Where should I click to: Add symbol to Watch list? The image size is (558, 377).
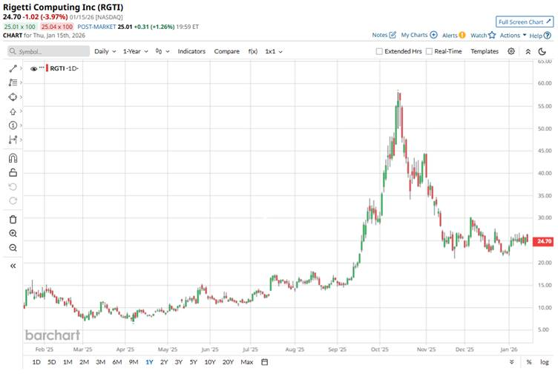(x=483, y=35)
